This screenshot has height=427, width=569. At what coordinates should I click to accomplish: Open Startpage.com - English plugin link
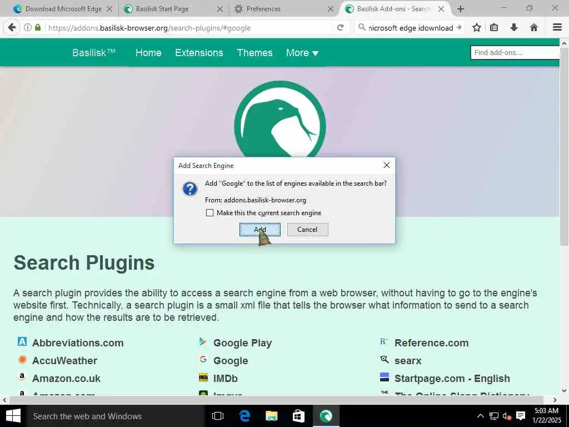(452, 378)
